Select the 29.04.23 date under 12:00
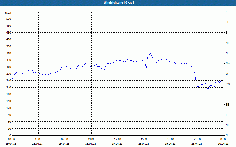The image size is (236, 147). point(117,143)
